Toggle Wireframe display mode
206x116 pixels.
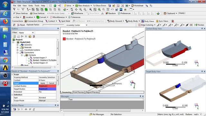[x=77, y=14]
